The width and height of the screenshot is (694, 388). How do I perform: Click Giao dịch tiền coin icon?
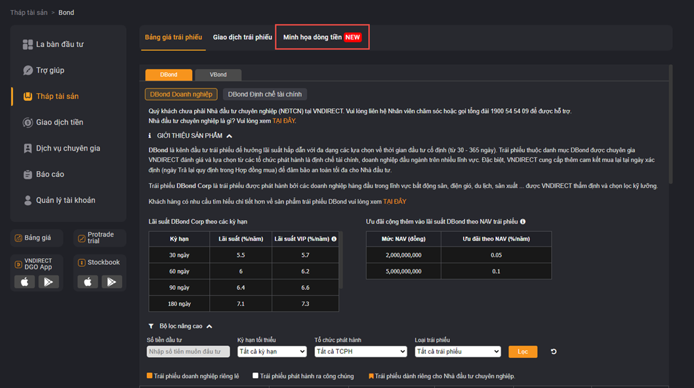click(28, 123)
